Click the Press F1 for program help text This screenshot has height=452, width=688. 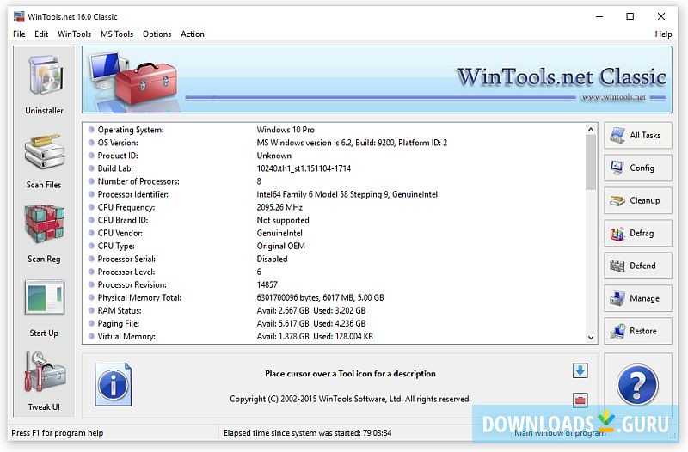[x=57, y=433]
